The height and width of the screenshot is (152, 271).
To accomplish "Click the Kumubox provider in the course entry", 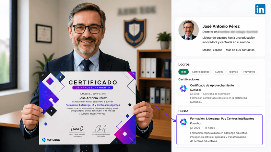I will click(x=196, y=123).
